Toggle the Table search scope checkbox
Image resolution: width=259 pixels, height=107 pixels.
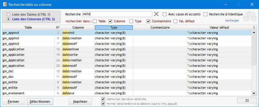[x=95, y=21]
